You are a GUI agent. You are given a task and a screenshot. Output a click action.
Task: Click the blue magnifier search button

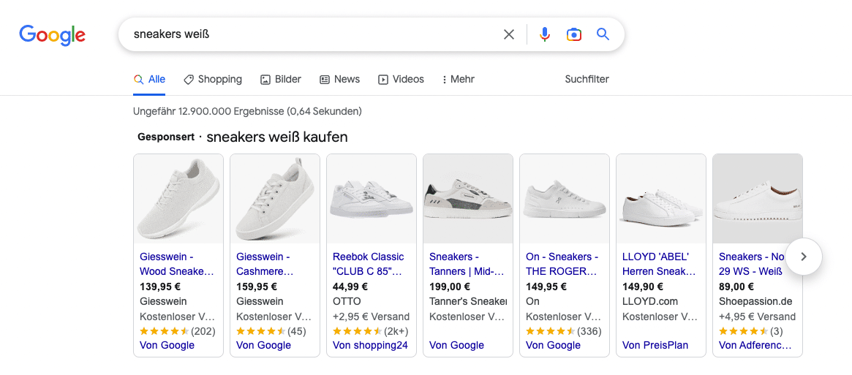(x=603, y=34)
